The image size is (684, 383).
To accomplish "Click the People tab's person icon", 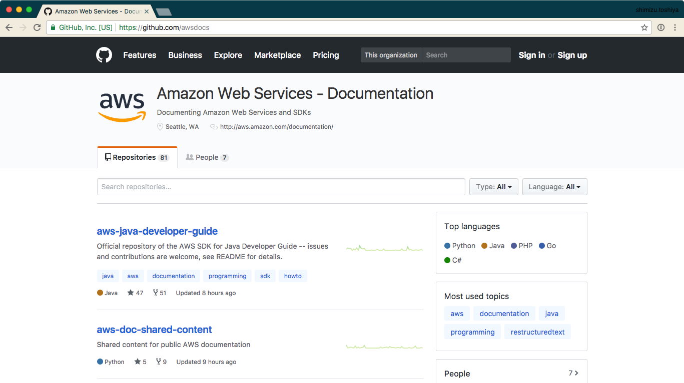I will click(190, 157).
